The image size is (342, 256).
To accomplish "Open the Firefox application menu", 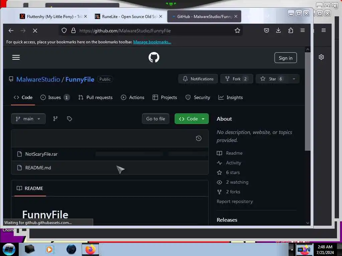I will [x=303, y=30].
